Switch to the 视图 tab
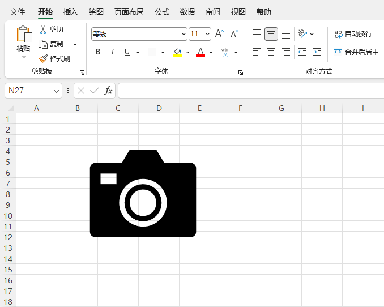 238,12
